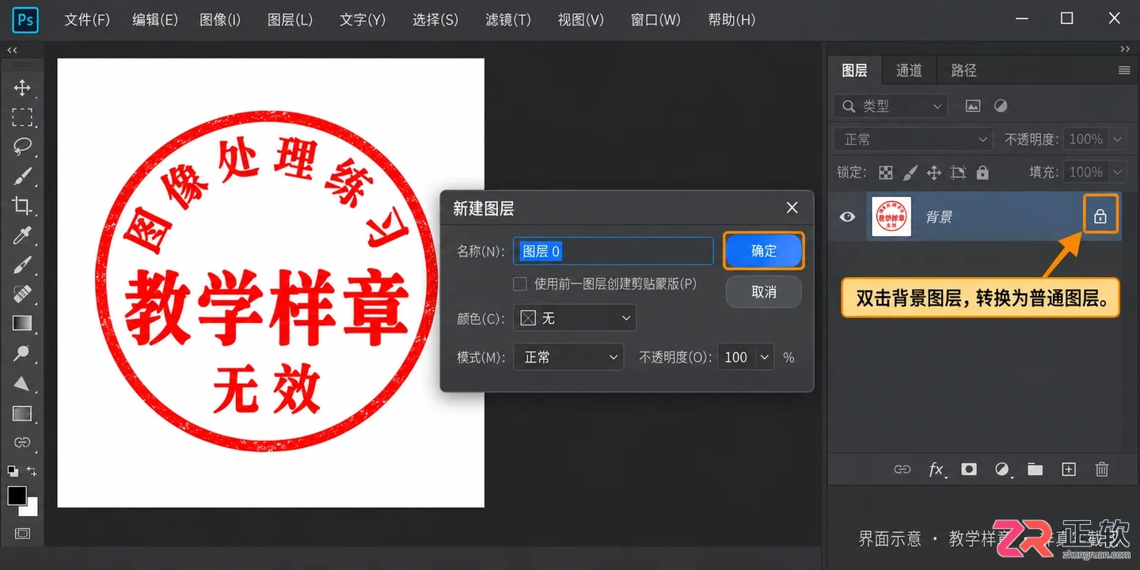Screen dimensions: 1140x570
Task: Select the Healing Brush bandage tool
Action: click(22, 294)
